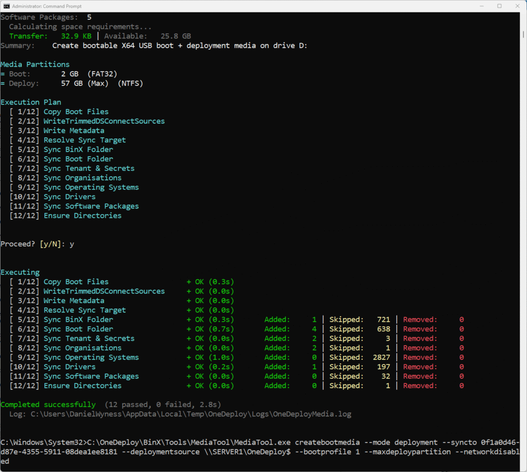Click the '(12 passed, 0 failed, 2.8s)' result
The width and height of the screenshot is (527, 472).
point(163,405)
